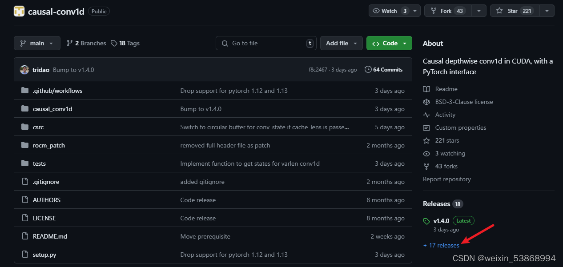Click the Activity pulse icon
This screenshot has height=267, width=563.
[427, 115]
